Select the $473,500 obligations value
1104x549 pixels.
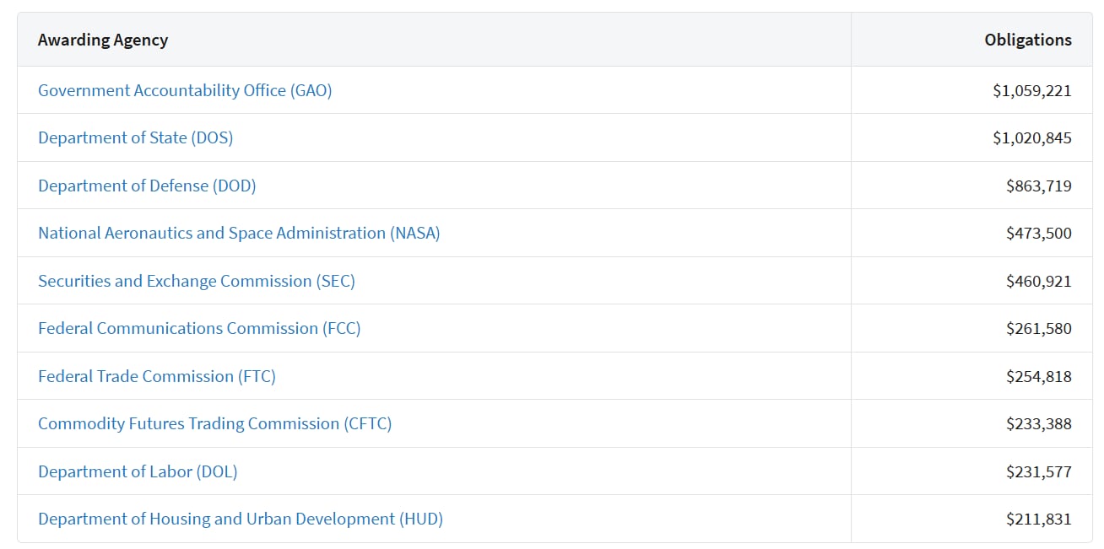tap(1038, 233)
